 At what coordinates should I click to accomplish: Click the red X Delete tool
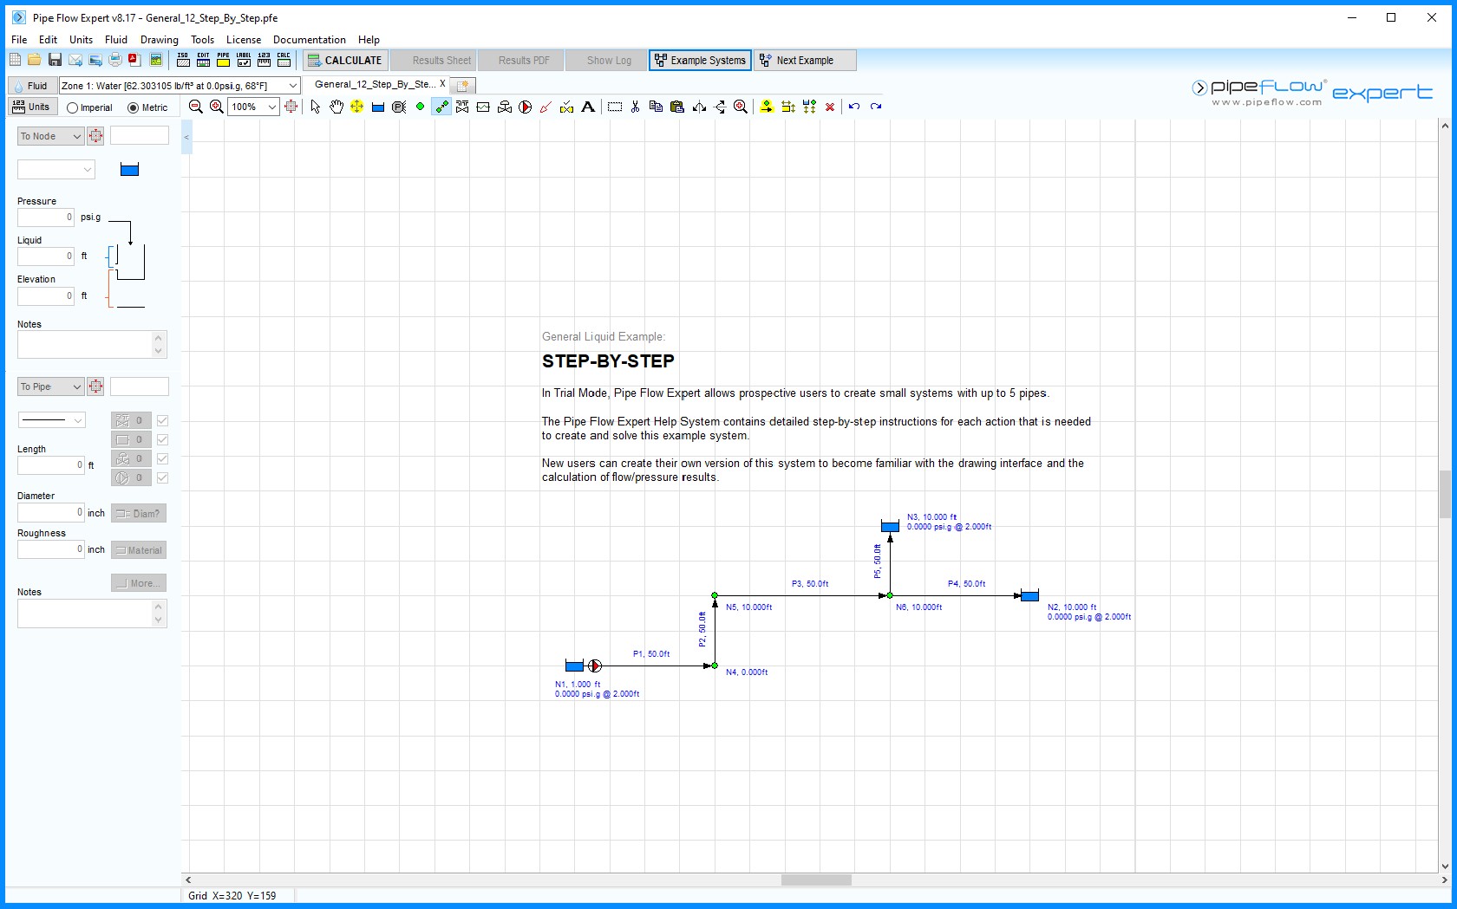[x=830, y=107]
